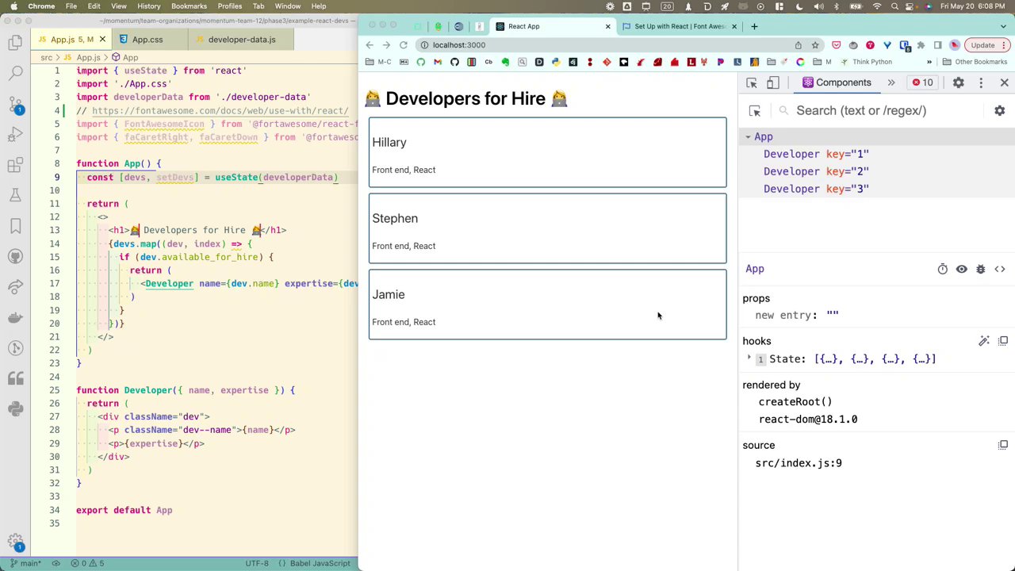Toggle suspend on App with the stopwatch icon
The image size is (1015, 571).
pos(942,270)
